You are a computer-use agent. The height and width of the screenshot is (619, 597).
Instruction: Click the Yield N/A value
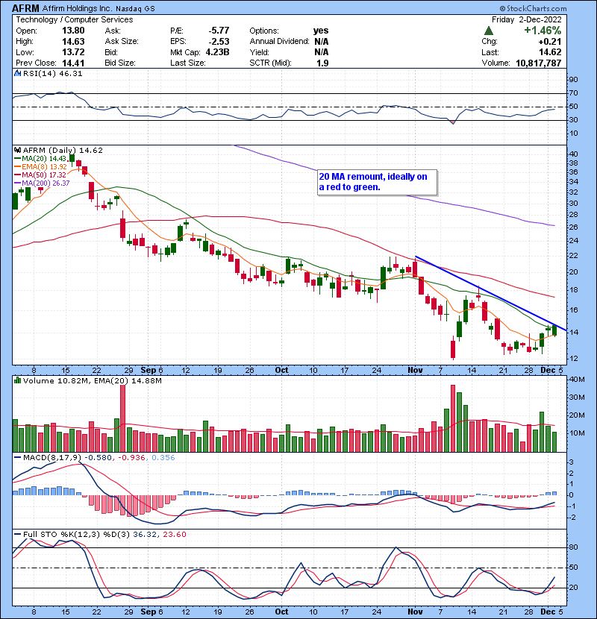point(322,52)
